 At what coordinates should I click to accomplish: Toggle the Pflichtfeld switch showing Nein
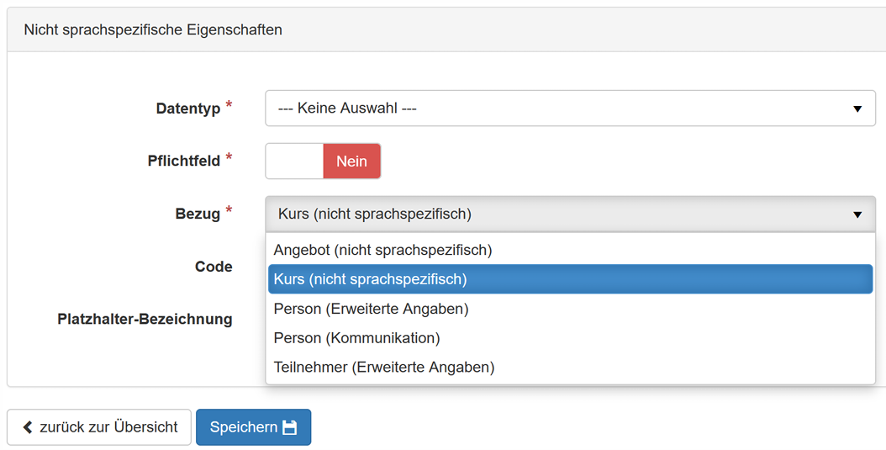pyautogui.click(x=323, y=161)
